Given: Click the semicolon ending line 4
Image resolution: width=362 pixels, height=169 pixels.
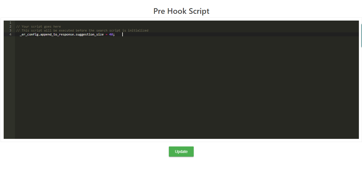Looking at the screenshot, I should [114, 34].
